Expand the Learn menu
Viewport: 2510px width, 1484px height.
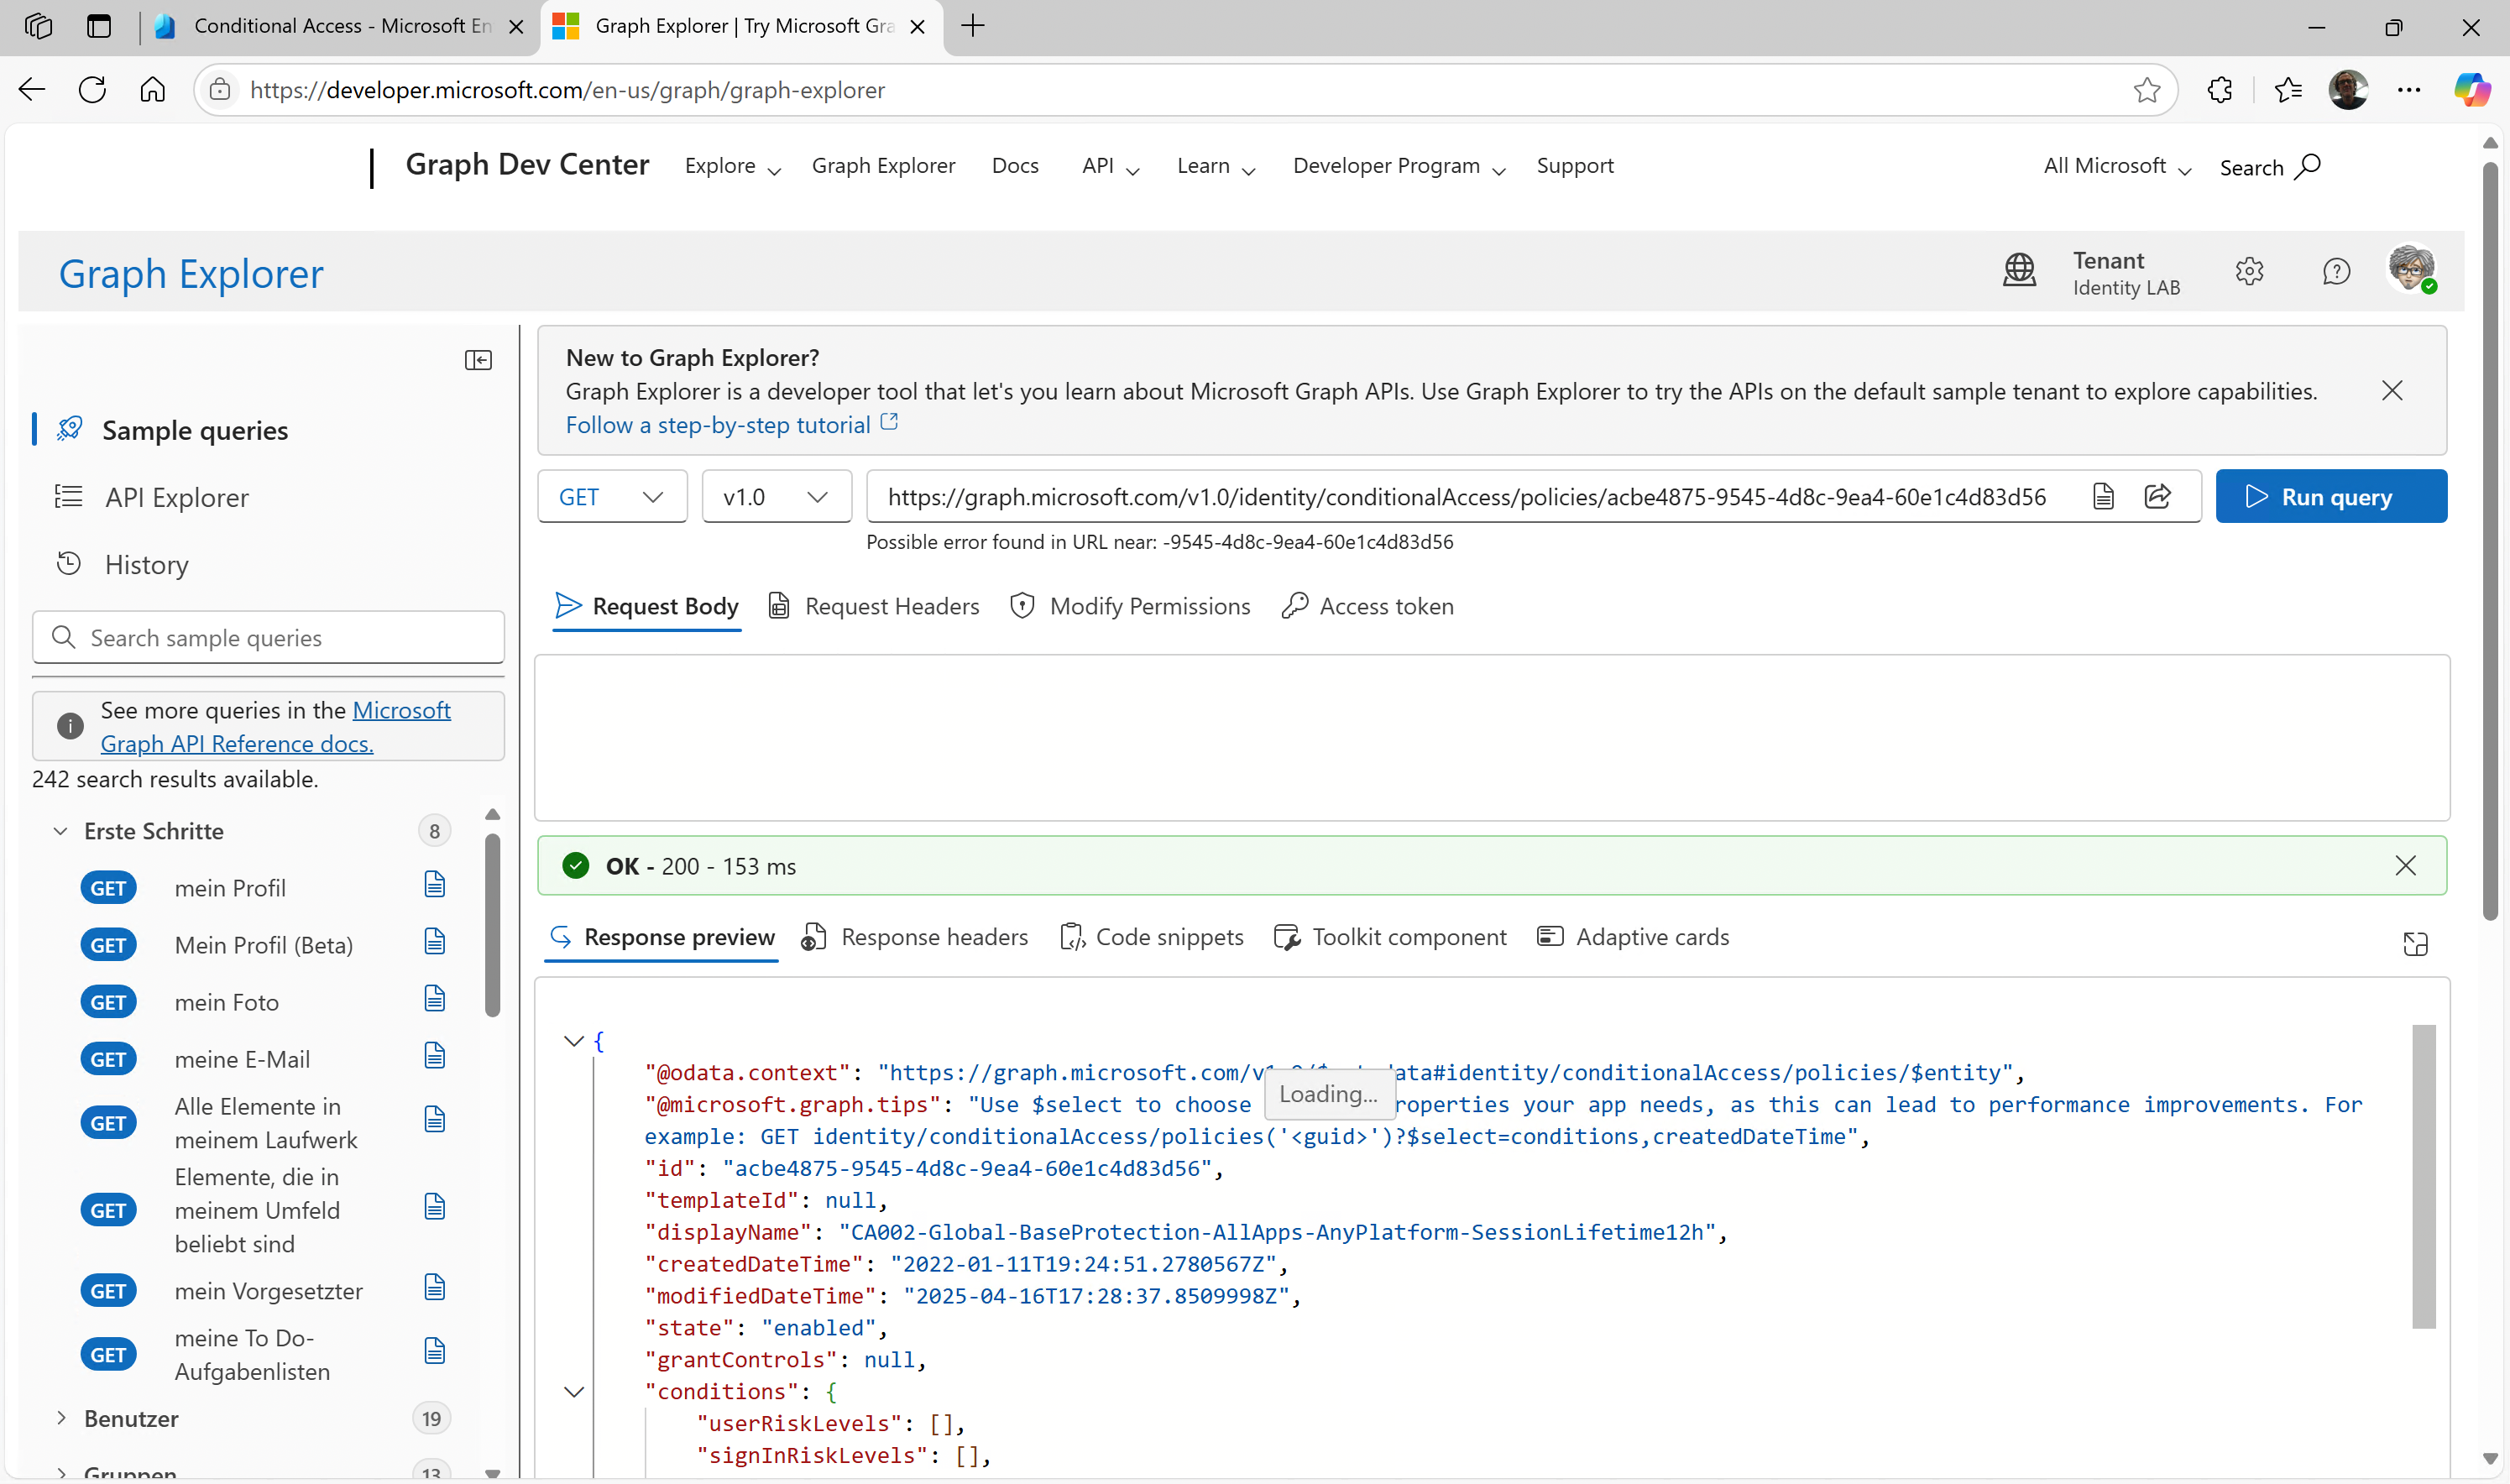coord(1216,167)
